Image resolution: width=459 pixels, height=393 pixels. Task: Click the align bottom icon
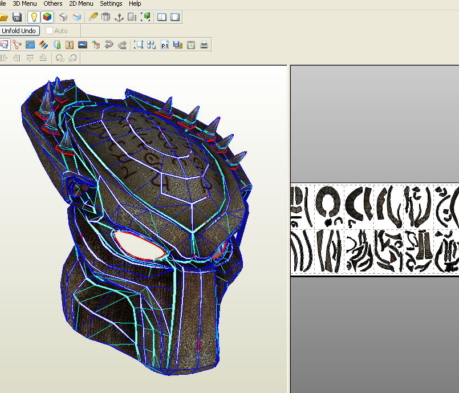(43, 58)
